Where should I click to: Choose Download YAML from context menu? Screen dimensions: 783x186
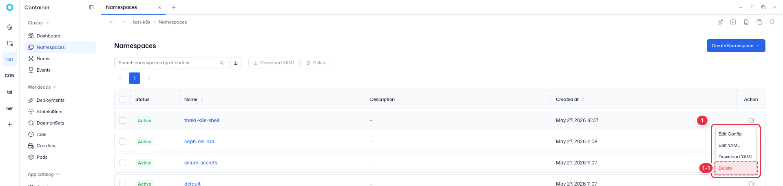click(735, 157)
